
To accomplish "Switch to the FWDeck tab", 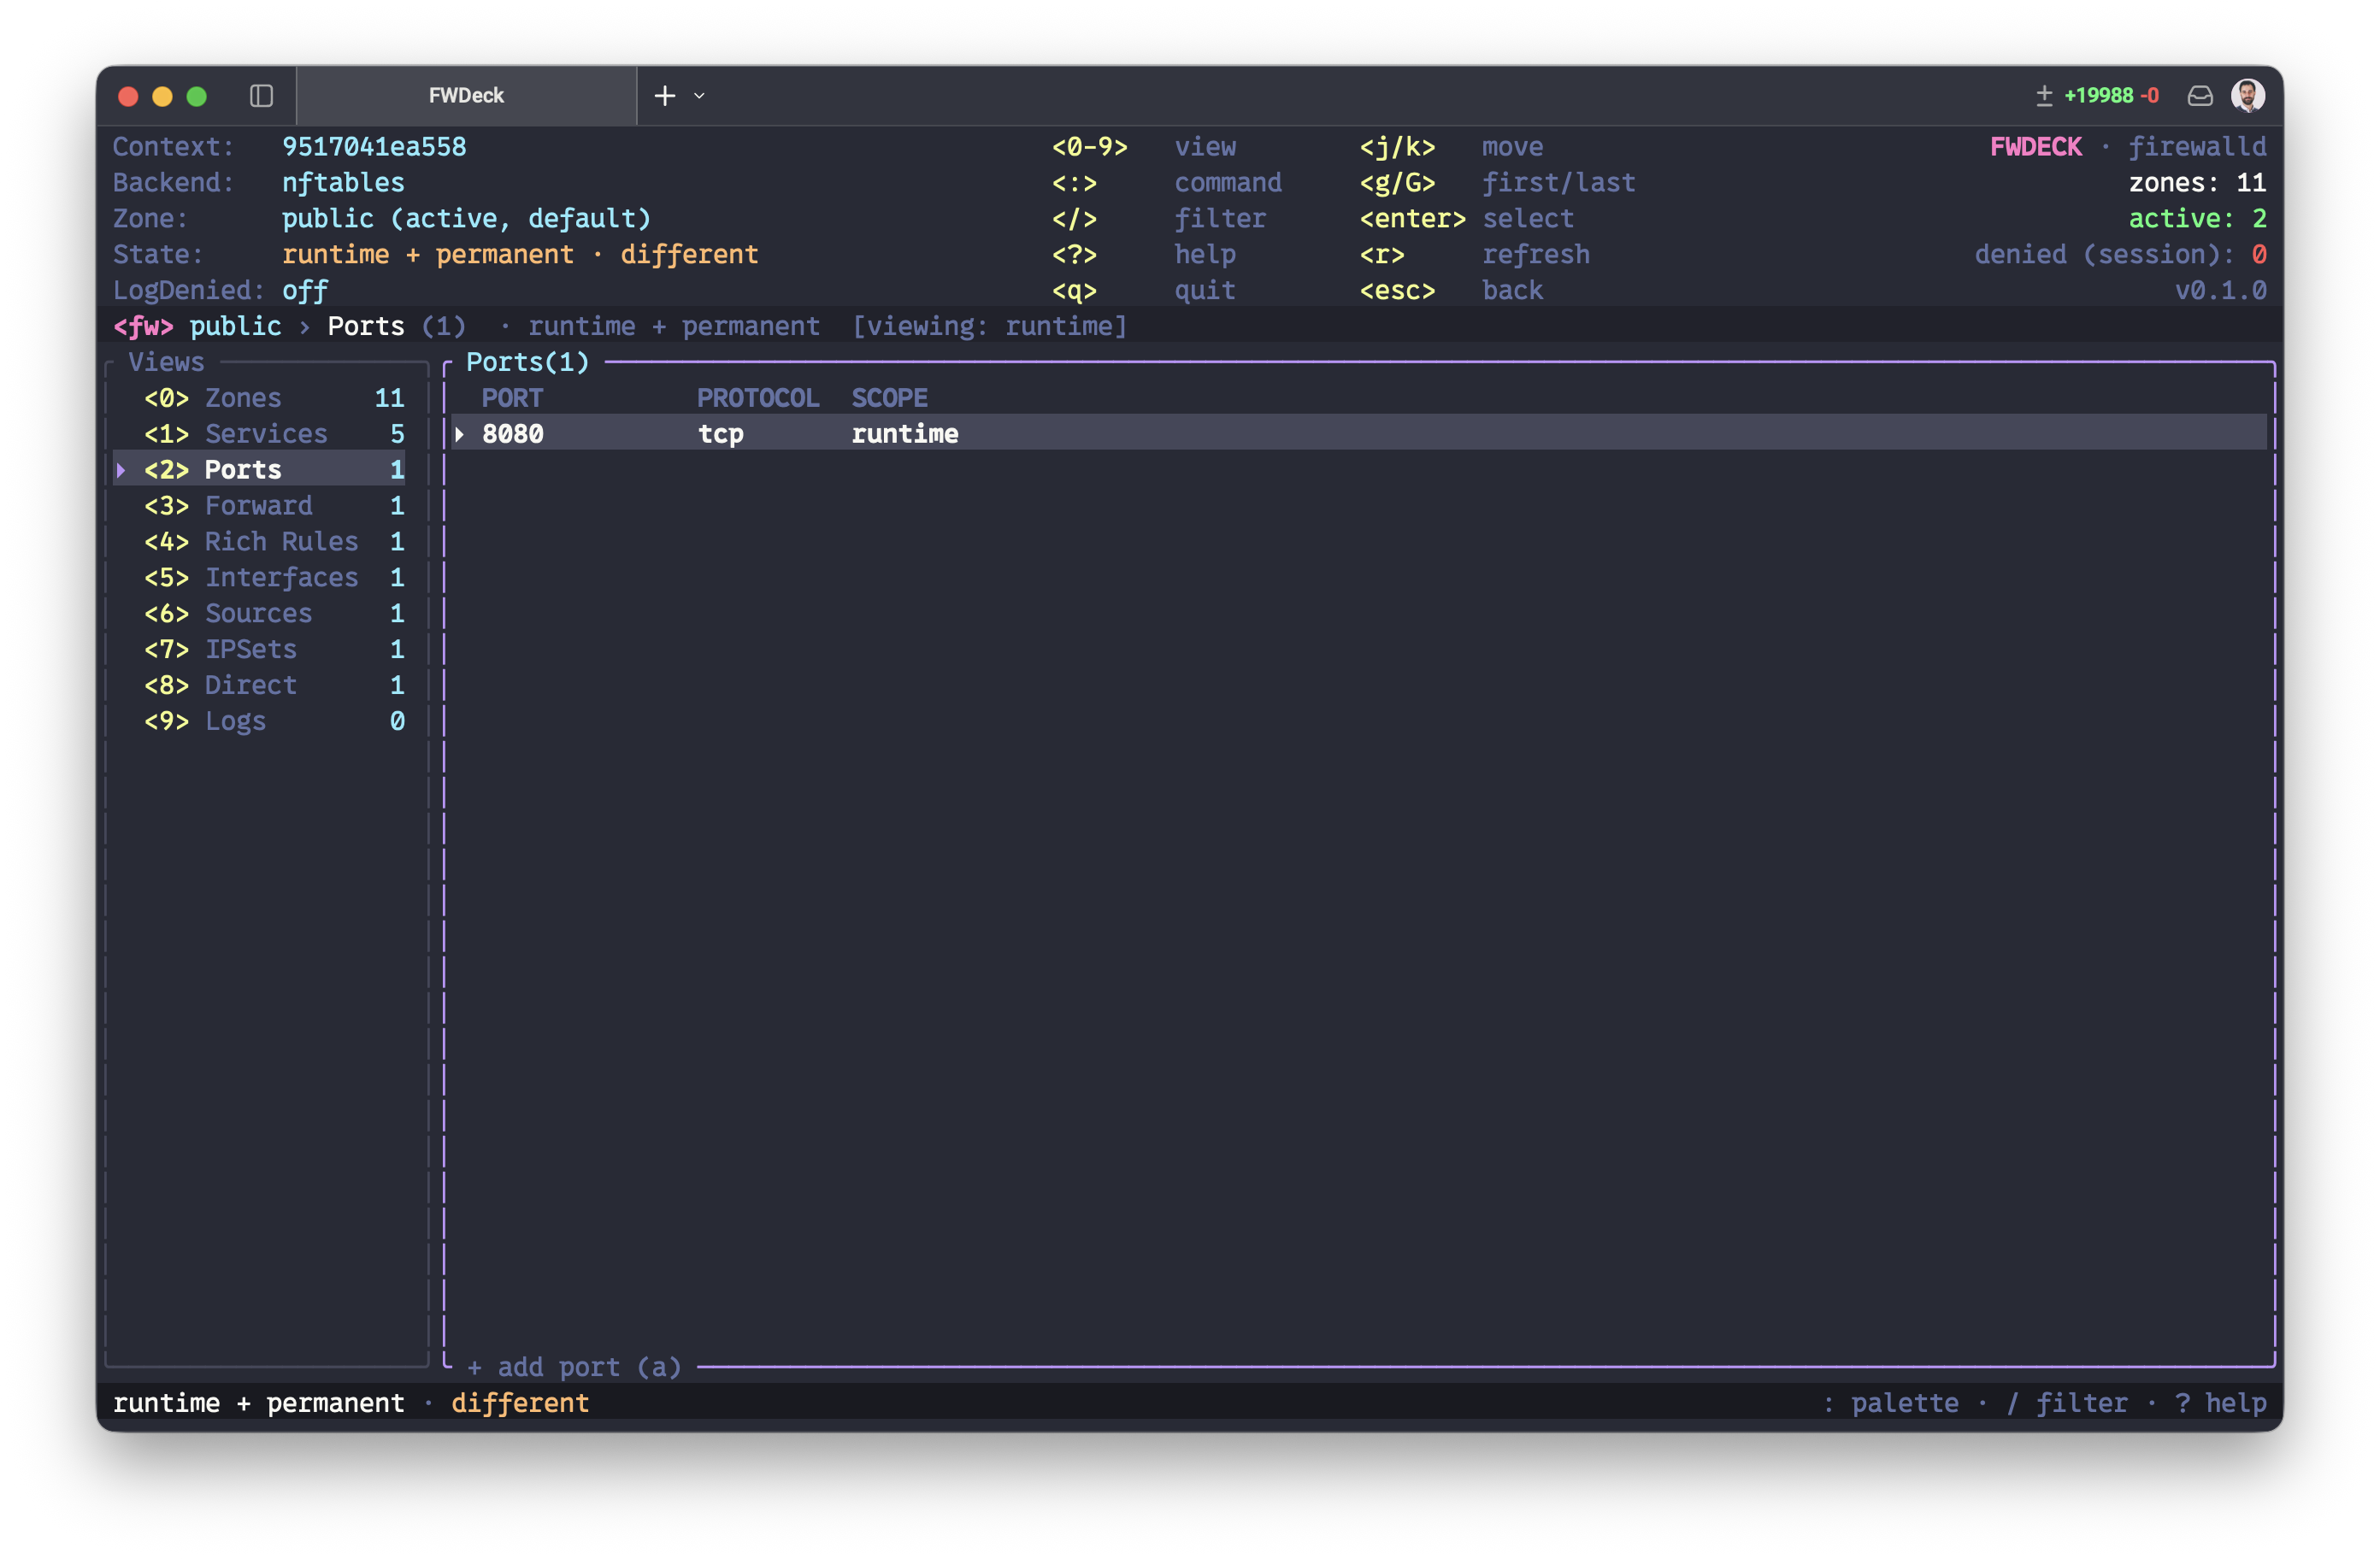I will coord(466,96).
